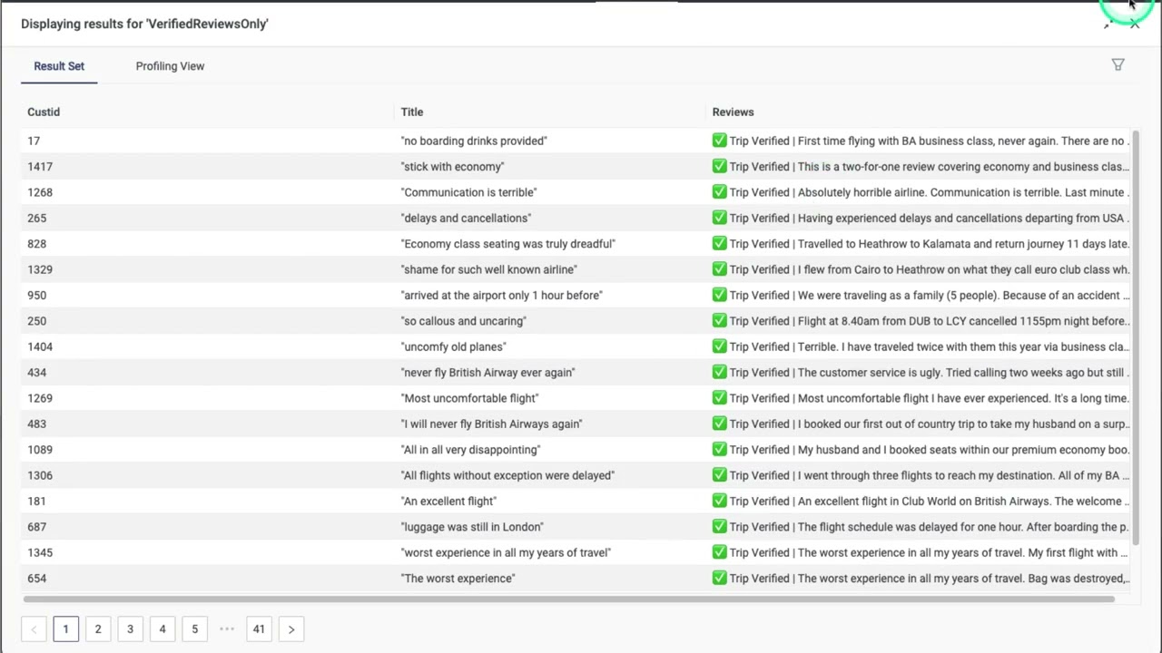
Task: Click green check icon in Custid 654 row
Action: pyautogui.click(x=720, y=578)
